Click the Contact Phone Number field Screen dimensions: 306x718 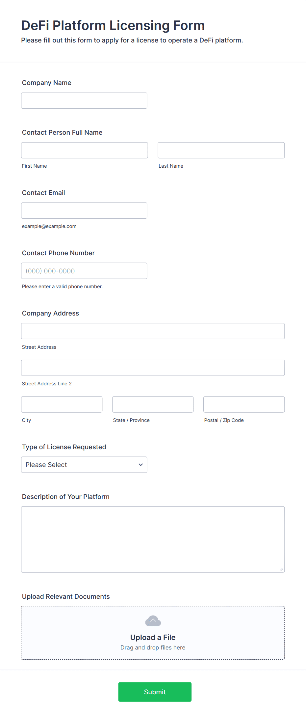tap(84, 271)
